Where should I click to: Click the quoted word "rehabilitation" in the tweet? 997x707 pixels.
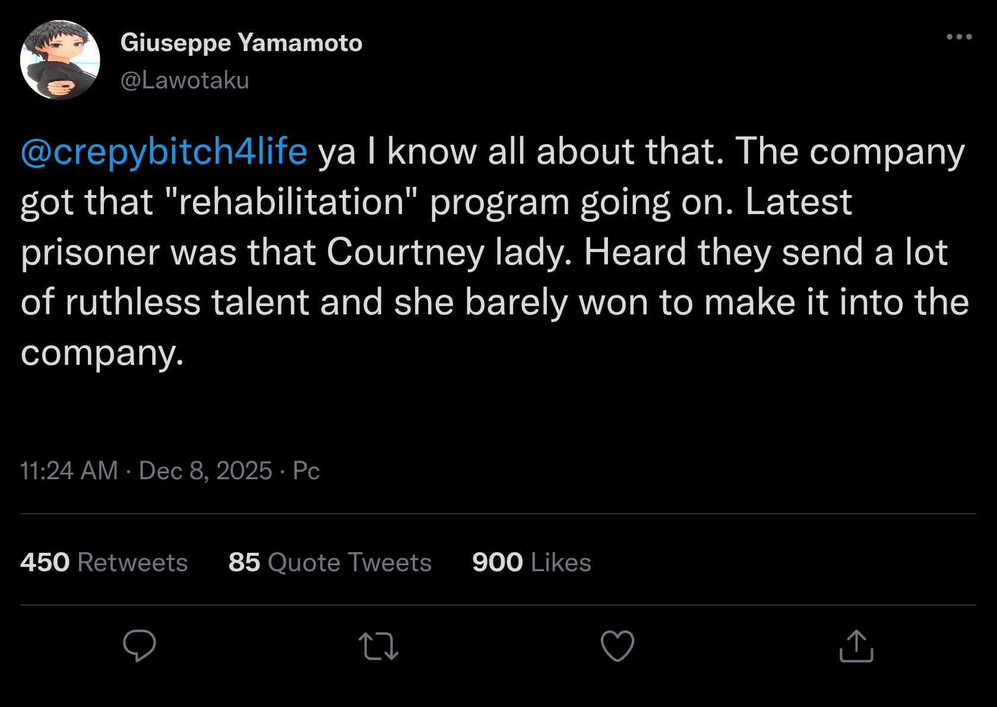tap(290, 202)
